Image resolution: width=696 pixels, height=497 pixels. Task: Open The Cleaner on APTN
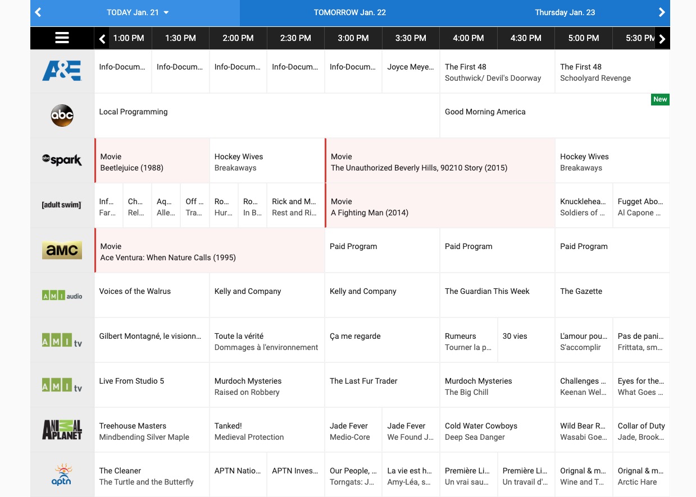pyautogui.click(x=152, y=475)
